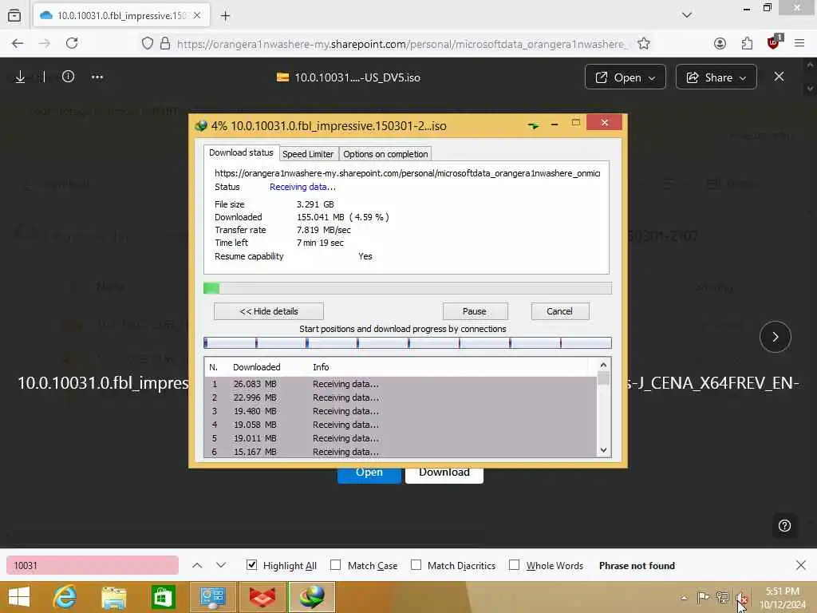The image size is (817, 613).
Task: Select connection 1 row with 26.083 MB
Action: [x=401, y=384]
